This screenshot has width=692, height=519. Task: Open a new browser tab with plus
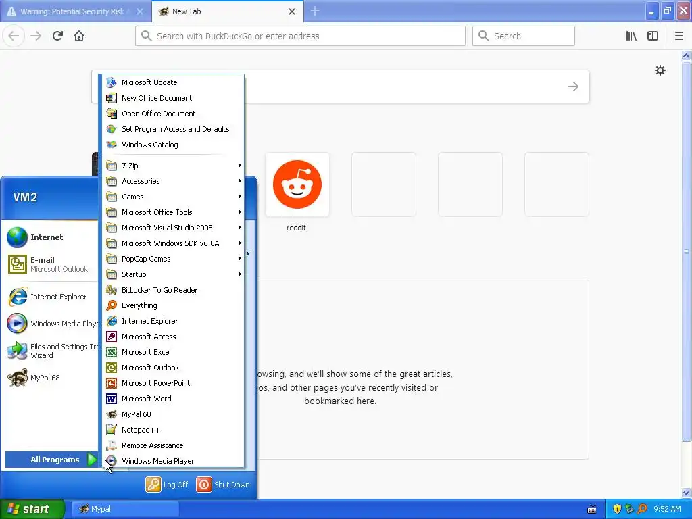pyautogui.click(x=315, y=11)
